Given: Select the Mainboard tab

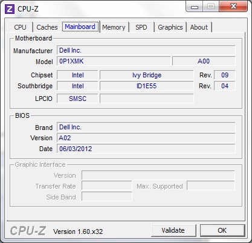Looking at the screenshot, I should coord(80,27).
